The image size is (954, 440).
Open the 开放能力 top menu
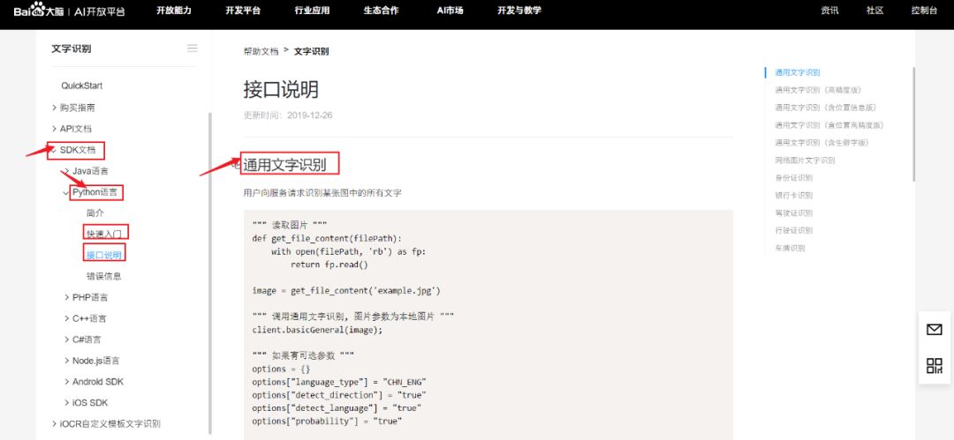click(174, 11)
